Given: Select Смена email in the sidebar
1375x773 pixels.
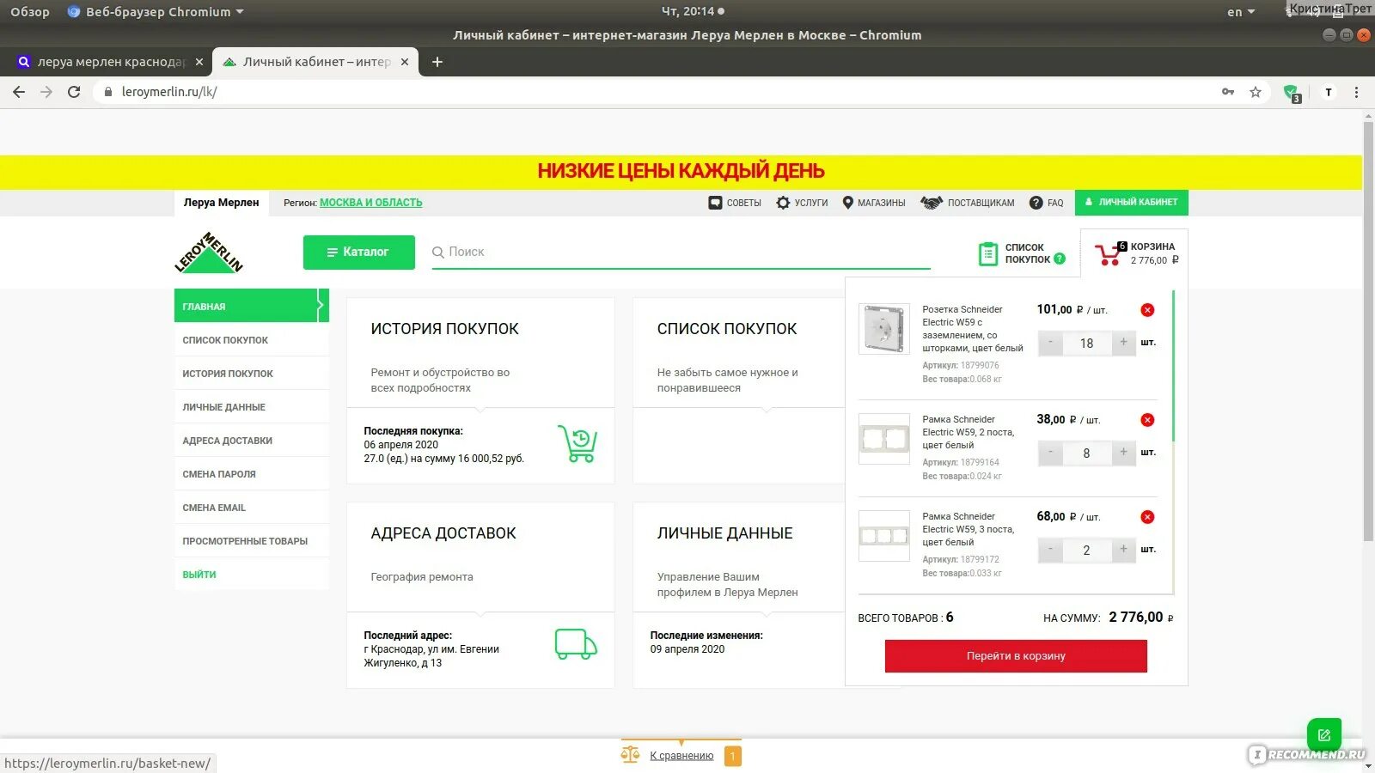Looking at the screenshot, I should click(251, 507).
